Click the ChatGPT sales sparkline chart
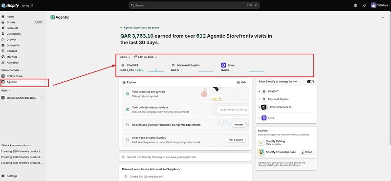Image resolution: width=391 pixels, height=181 pixels. click(156, 70)
